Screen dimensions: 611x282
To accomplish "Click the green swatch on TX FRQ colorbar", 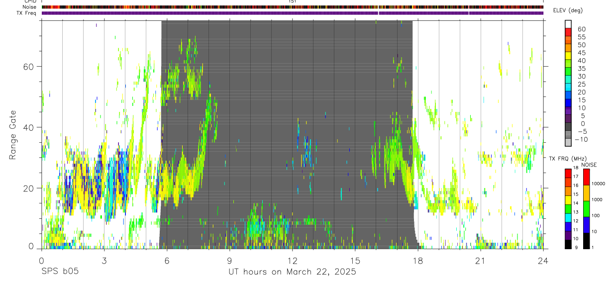I will 568,209.
